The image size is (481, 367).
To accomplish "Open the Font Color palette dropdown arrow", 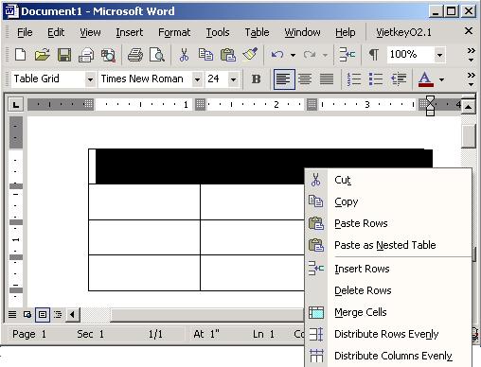I will click(x=441, y=79).
